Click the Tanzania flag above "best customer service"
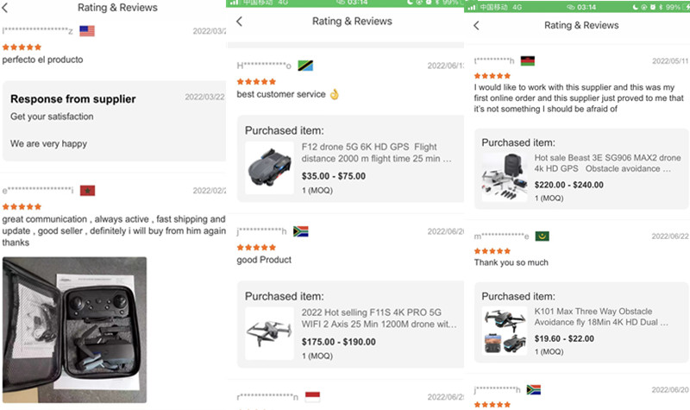This screenshot has height=410, width=690. click(304, 66)
